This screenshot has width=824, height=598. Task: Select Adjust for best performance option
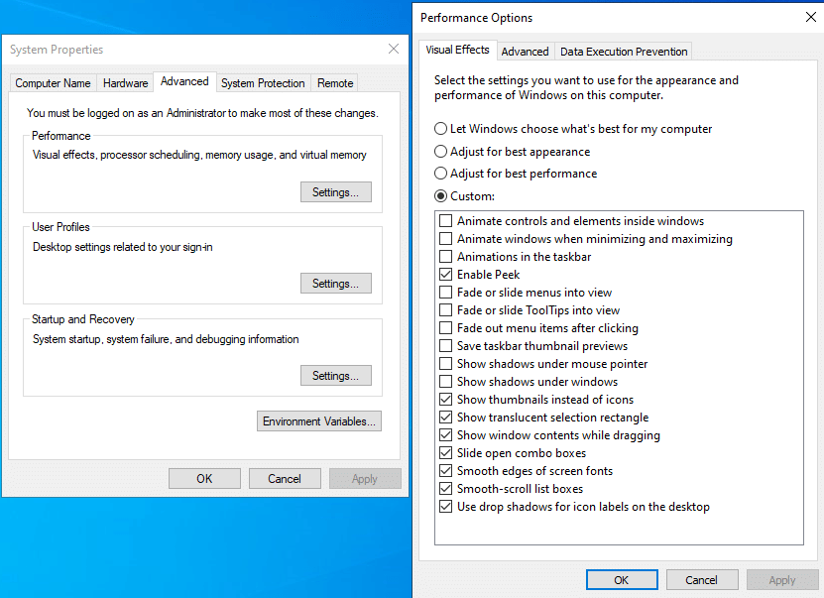[441, 174]
